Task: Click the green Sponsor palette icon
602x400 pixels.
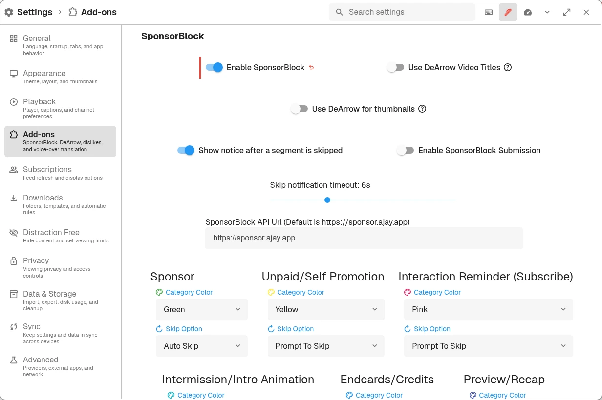Action: [159, 292]
